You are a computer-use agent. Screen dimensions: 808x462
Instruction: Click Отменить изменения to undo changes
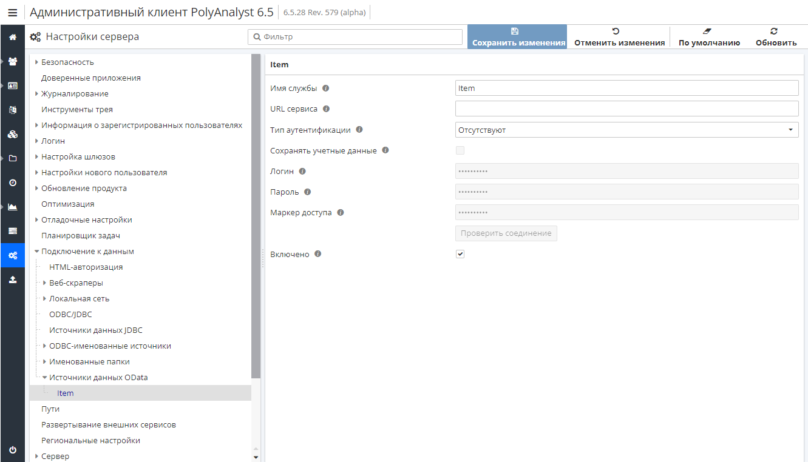[619, 36]
